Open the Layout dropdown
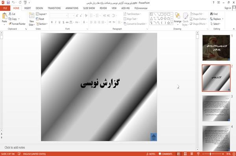Image resolution: width=236 pixels, height=156 pixels. click(x=41, y=14)
